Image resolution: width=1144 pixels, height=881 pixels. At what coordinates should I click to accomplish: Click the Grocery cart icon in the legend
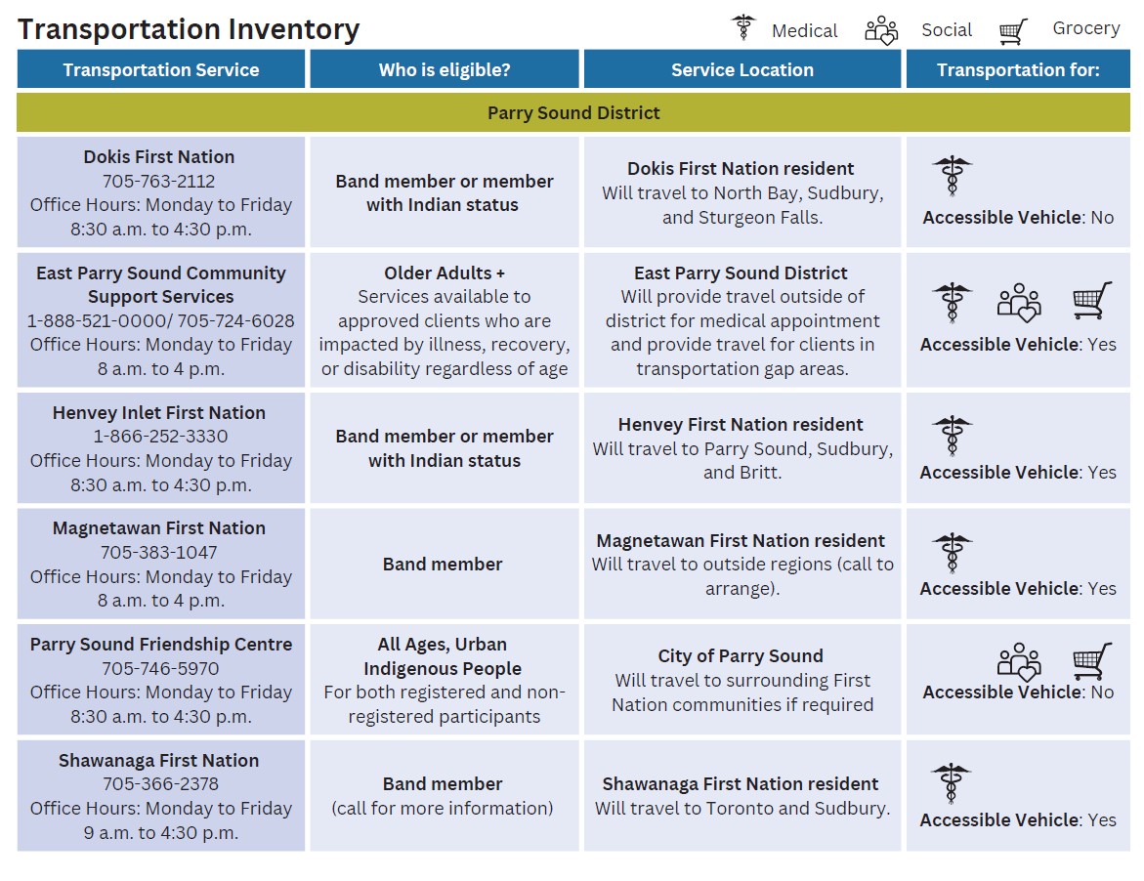1014,31
